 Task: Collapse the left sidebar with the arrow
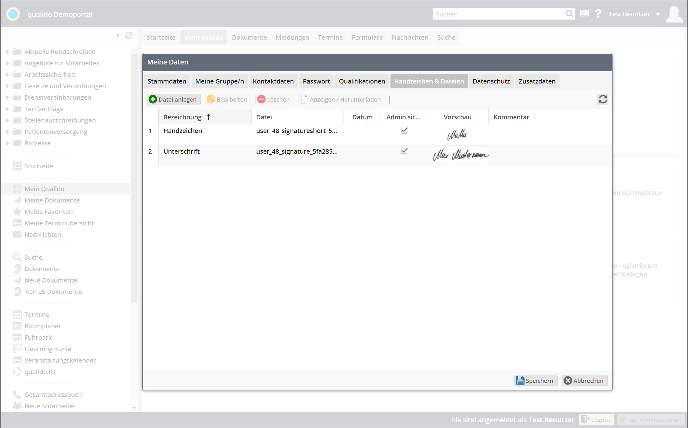point(117,36)
